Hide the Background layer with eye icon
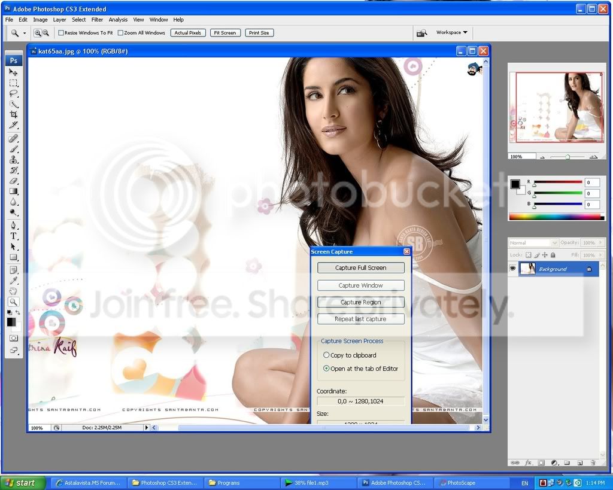Screen dimensions: 613x490 pos(512,269)
